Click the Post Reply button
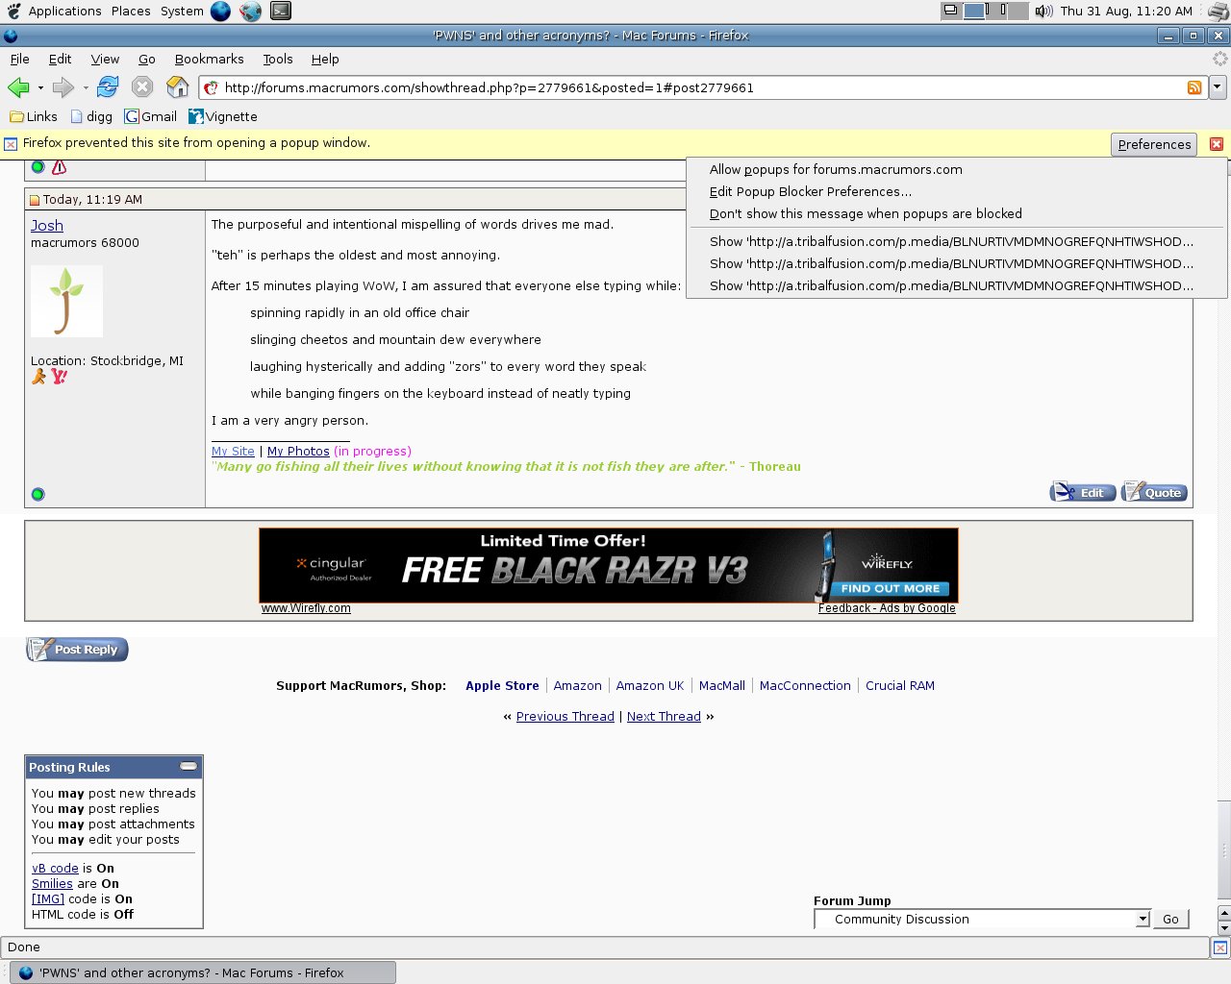 point(77,650)
